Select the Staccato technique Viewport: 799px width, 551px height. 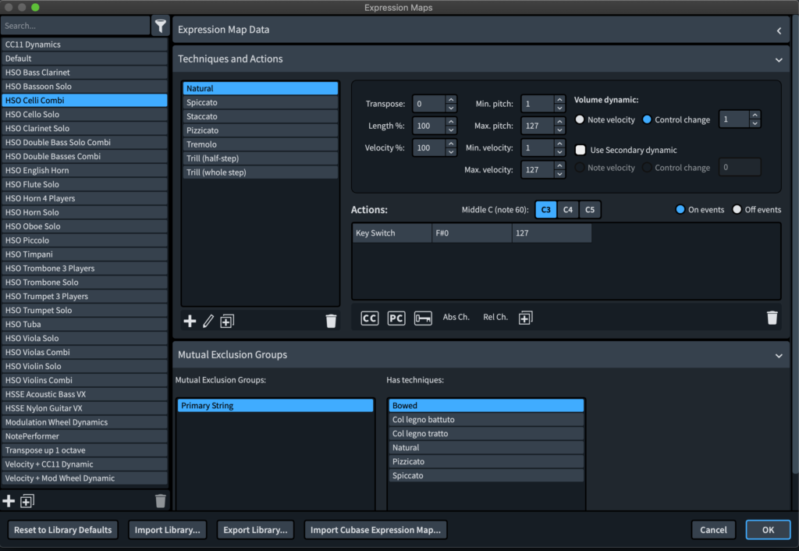pyautogui.click(x=261, y=116)
